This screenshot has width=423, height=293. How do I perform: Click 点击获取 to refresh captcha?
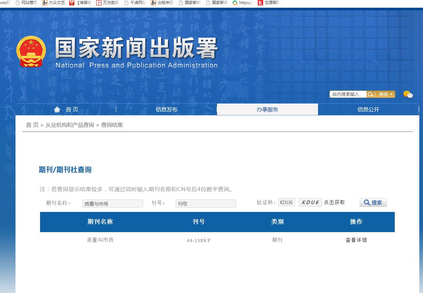click(334, 202)
